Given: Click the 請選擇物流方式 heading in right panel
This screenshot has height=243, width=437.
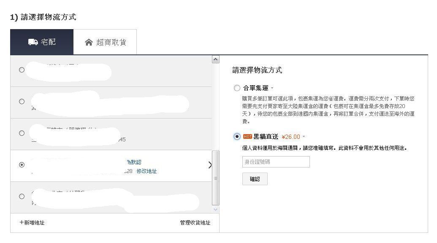Looking at the screenshot, I should click(257, 70).
